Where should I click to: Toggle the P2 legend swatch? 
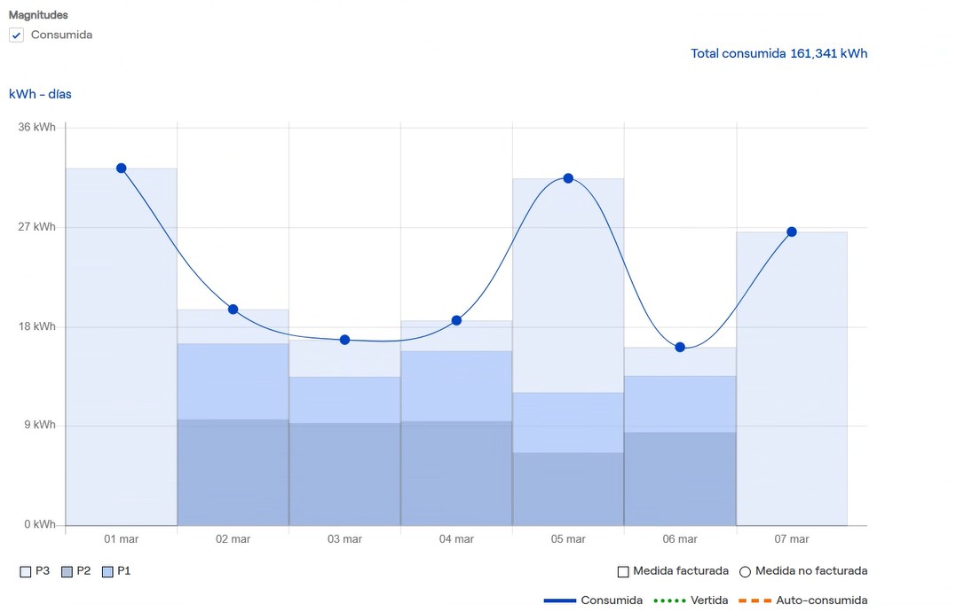coord(66,571)
